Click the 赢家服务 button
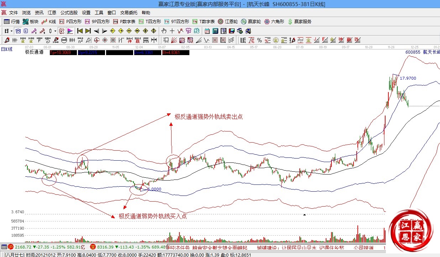The width and height of the screenshot is (440, 257). [299, 22]
